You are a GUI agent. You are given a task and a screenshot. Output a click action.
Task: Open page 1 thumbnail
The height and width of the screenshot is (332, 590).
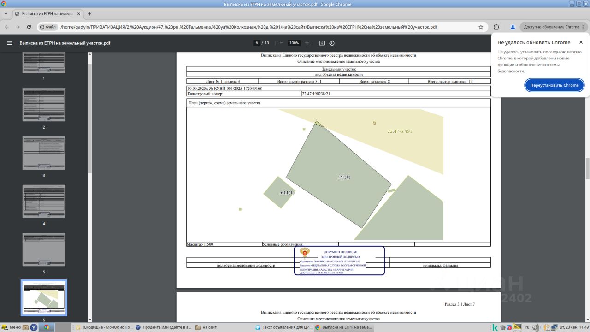point(44,62)
